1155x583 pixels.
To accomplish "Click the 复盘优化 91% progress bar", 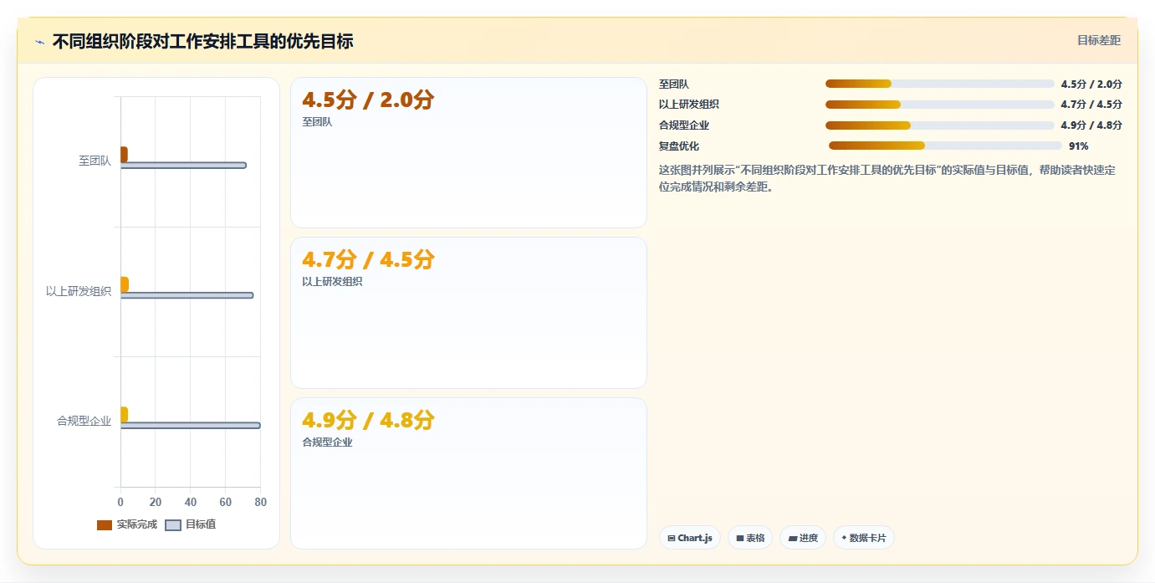I will (945, 146).
